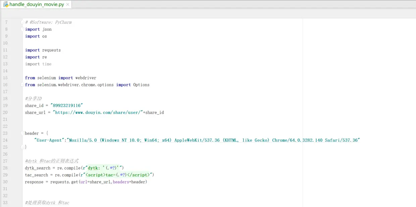Close the handle_douyin_movie.py tab
The image size is (416, 207).
(x=68, y=5)
